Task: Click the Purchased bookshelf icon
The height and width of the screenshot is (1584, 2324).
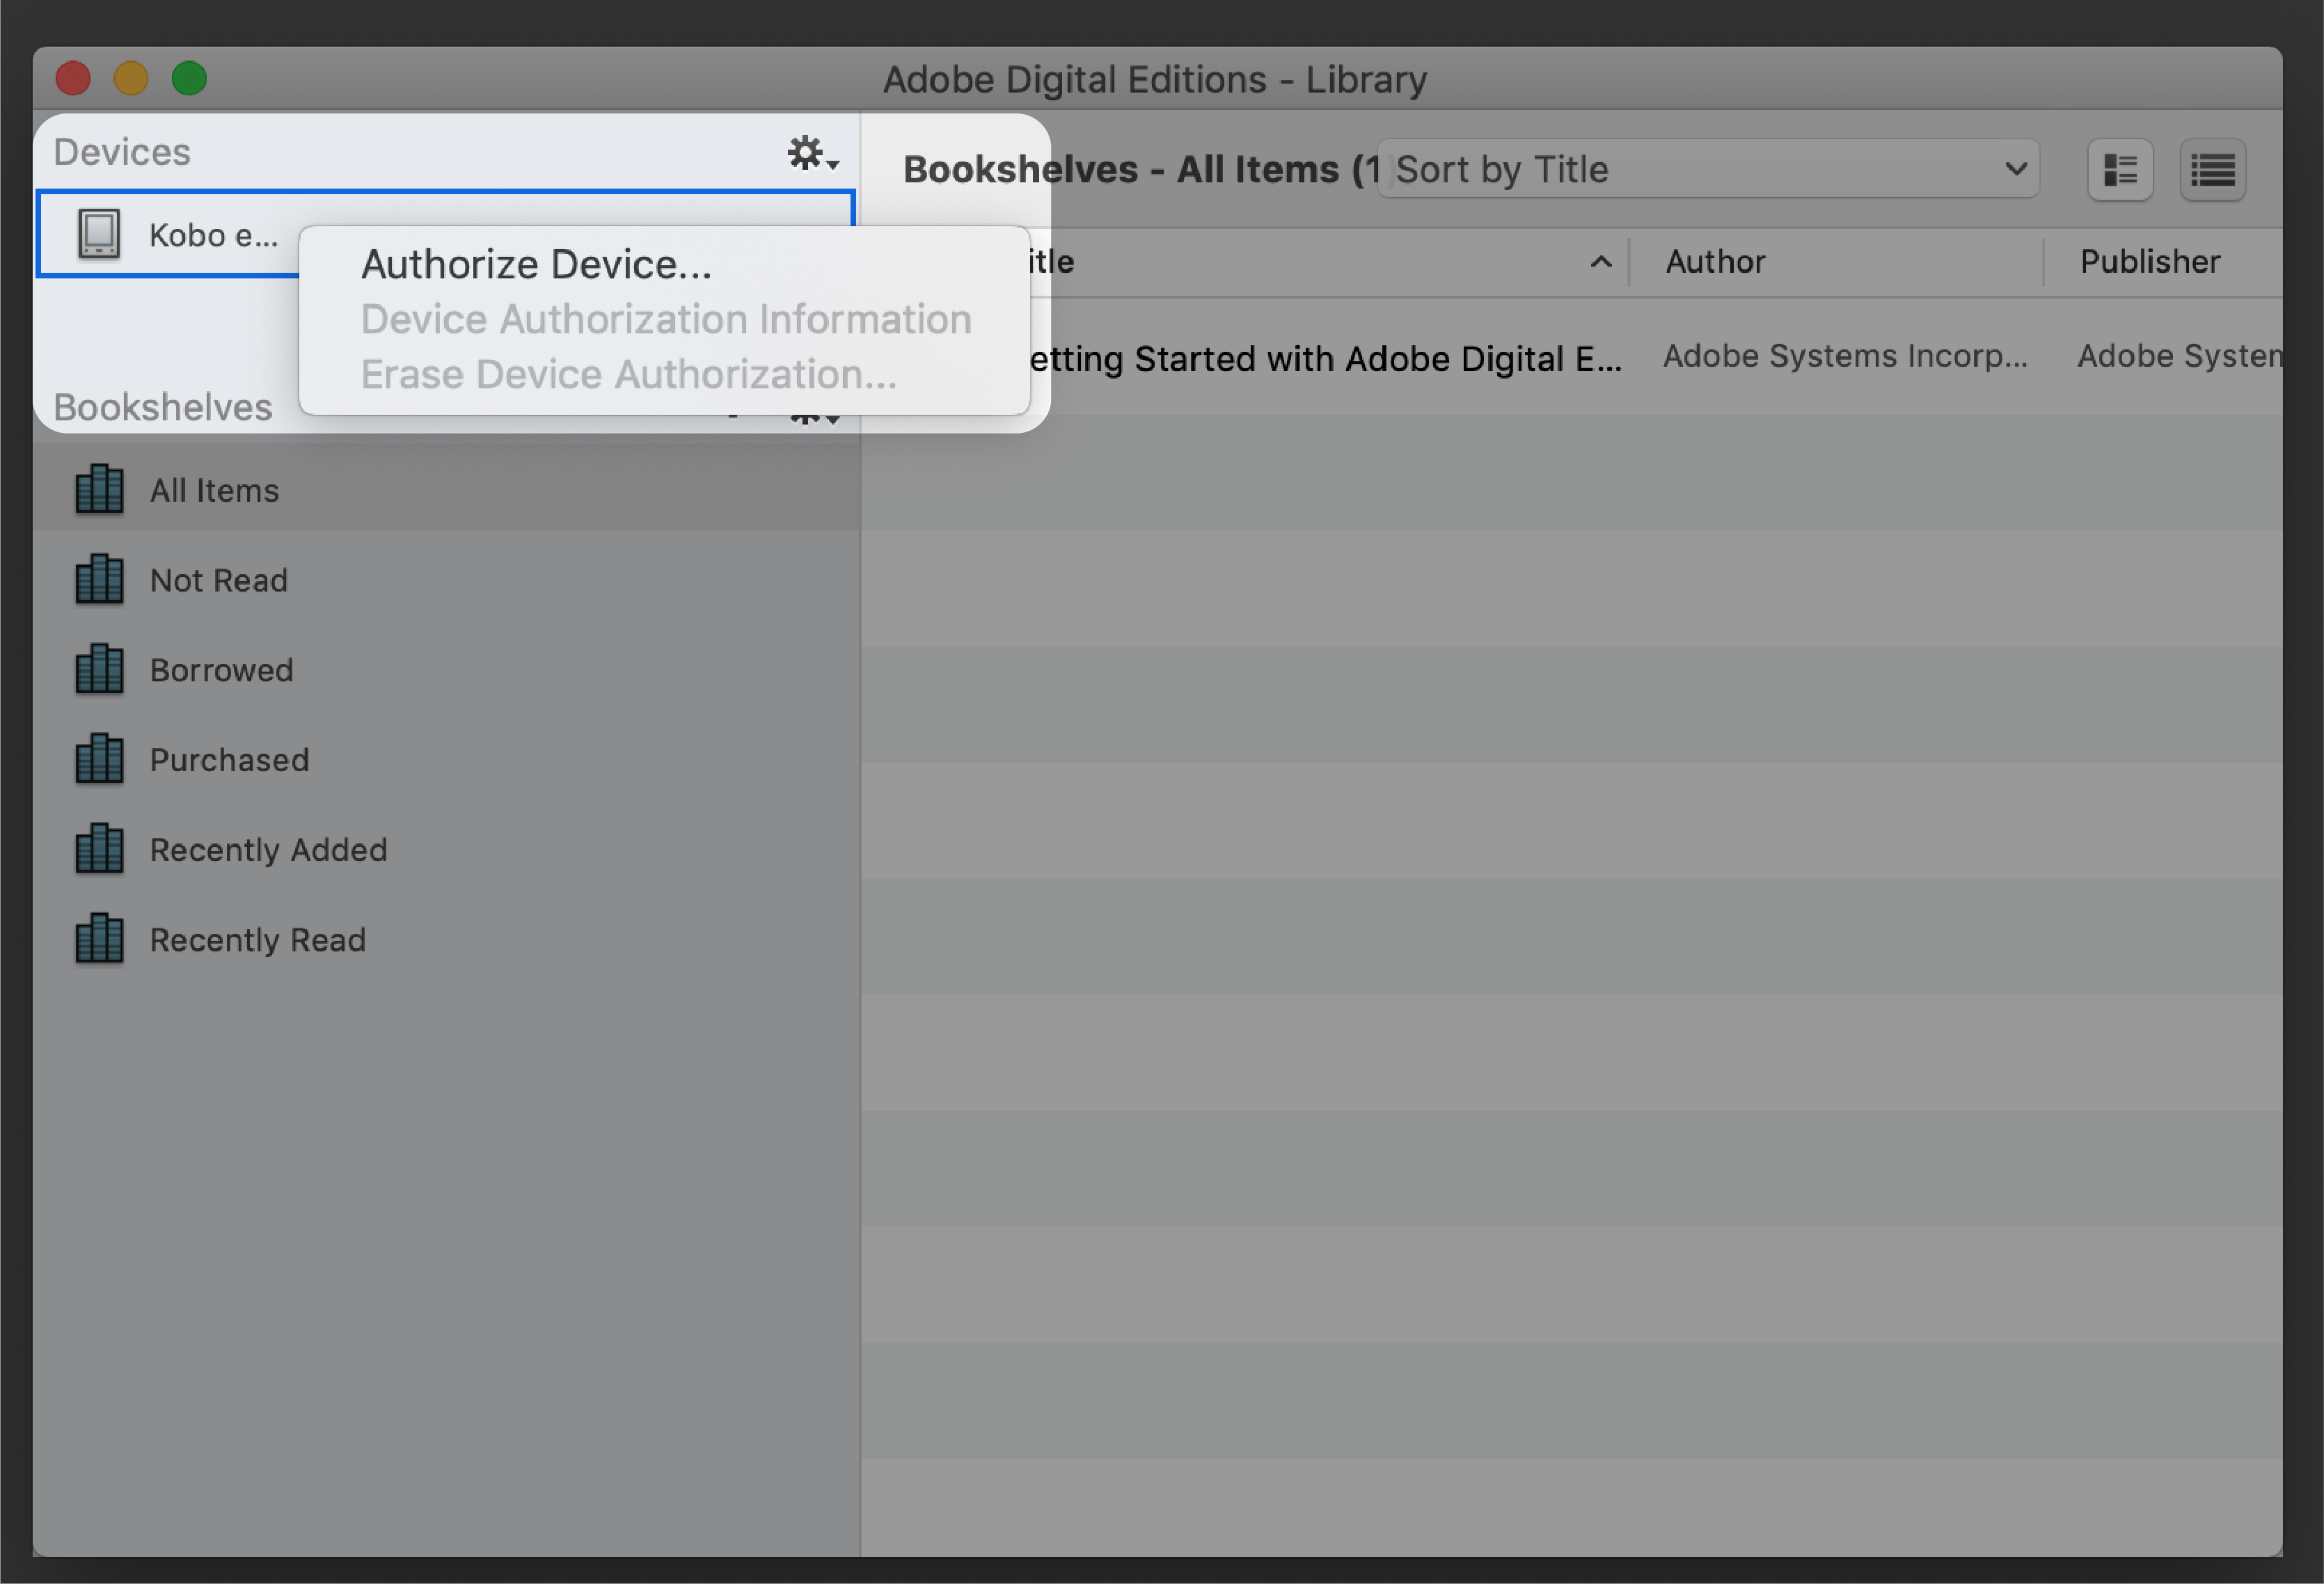Action: pos(97,759)
